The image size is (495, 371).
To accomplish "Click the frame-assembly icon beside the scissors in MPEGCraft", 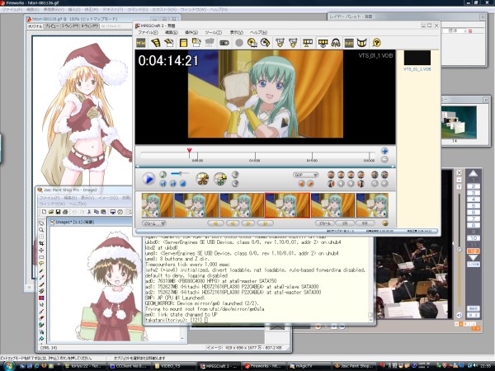I will tap(220, 179).
